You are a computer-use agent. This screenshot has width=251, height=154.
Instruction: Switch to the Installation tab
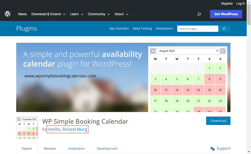coord(76,149)
